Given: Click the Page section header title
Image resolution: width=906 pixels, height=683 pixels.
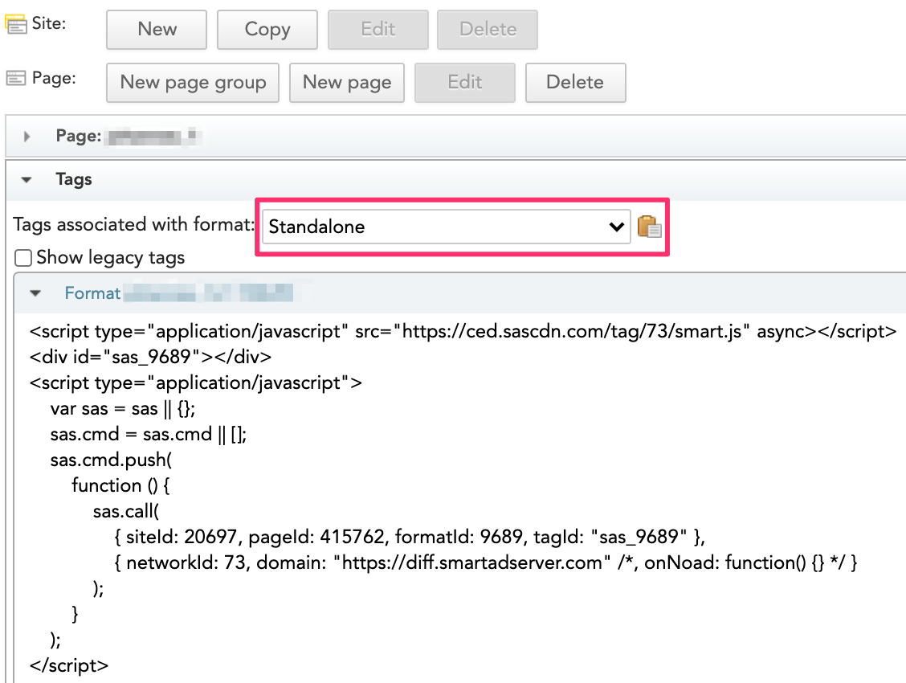Looking at the screenshot, I should (x=78, y=137).
